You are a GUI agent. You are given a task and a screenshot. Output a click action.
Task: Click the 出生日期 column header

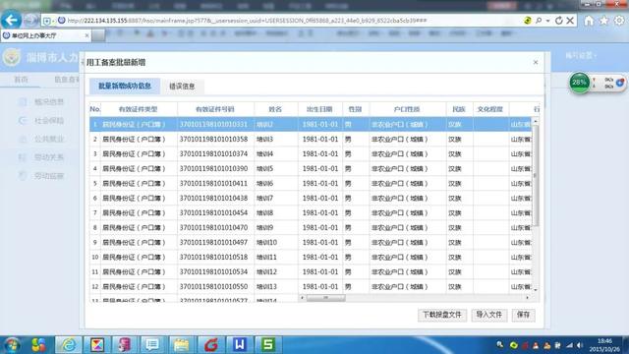[319, 109]
